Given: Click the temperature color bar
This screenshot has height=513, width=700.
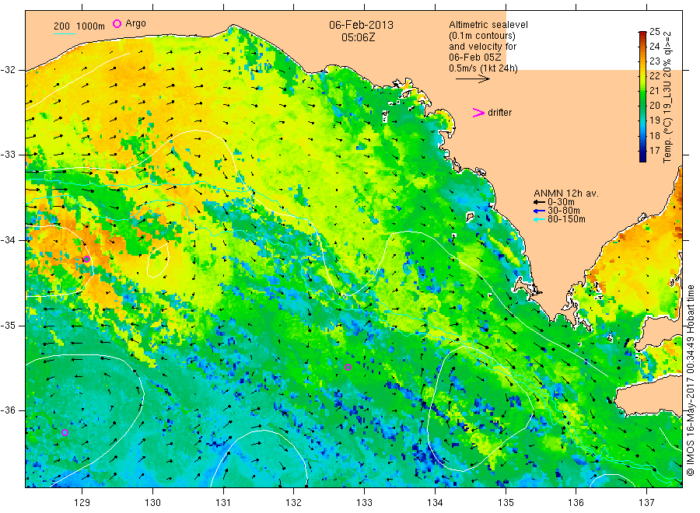Looking at the screenshot, I should [x=642, y=96].
